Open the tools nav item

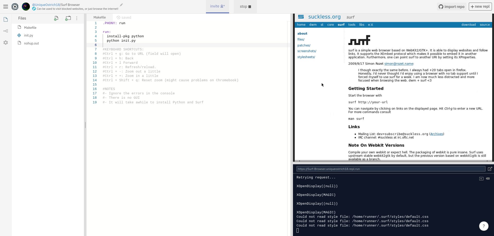[352, 25]
